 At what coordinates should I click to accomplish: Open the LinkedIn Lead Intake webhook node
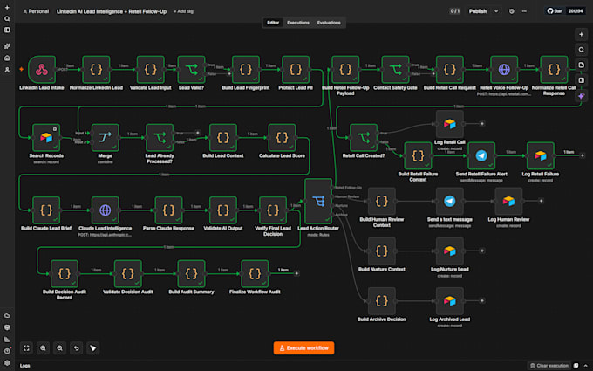42,70
